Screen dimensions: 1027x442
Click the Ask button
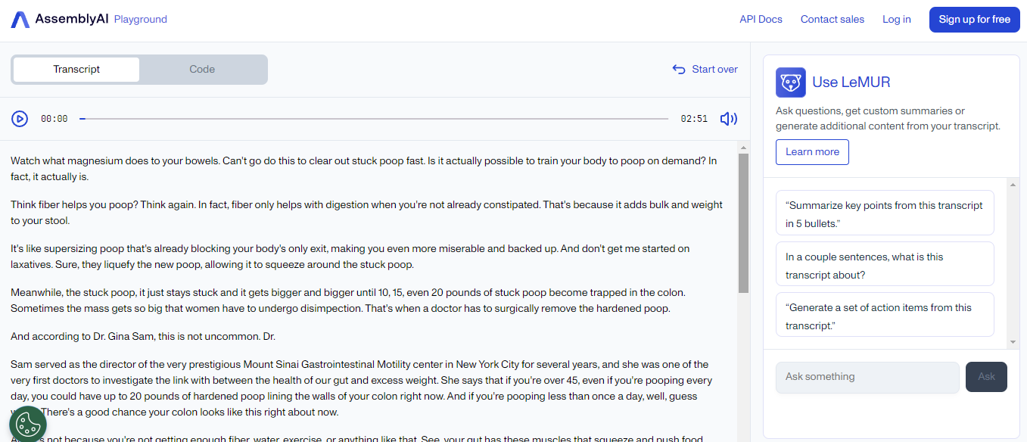click(986, 377)
